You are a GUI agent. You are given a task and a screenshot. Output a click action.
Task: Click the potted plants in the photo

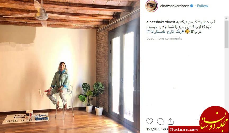(x=91, y=99)
